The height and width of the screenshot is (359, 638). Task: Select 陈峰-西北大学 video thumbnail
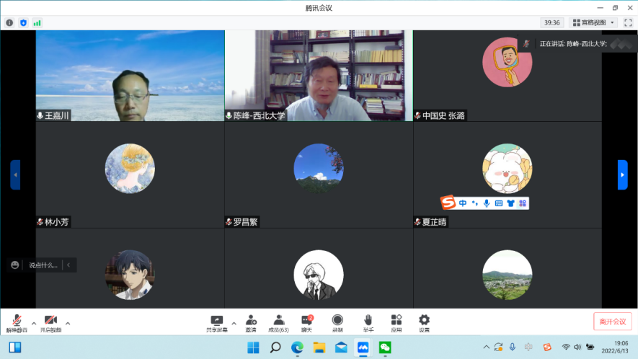[x=319, y=75]
